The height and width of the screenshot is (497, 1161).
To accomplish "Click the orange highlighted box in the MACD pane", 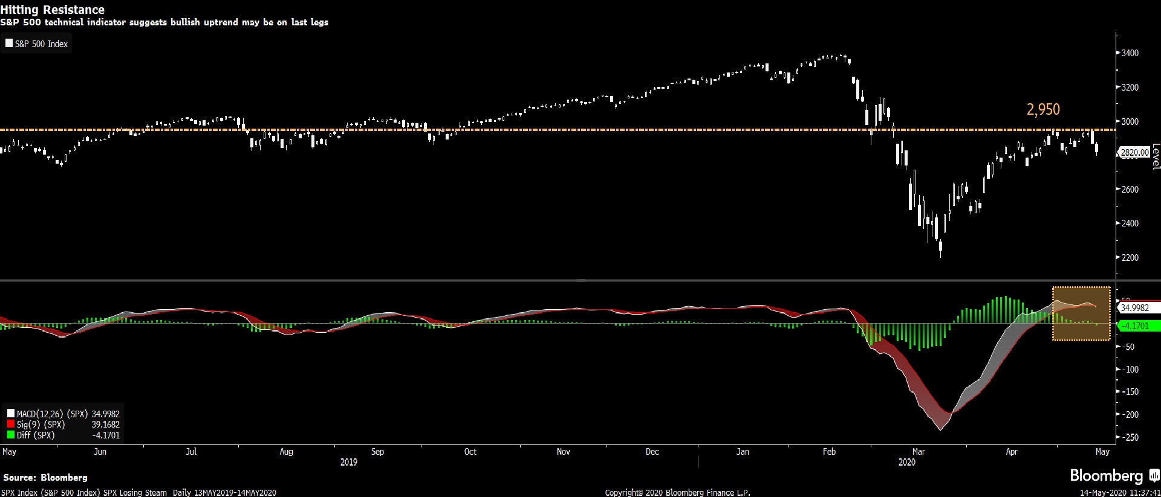I will click(1081, 313).
